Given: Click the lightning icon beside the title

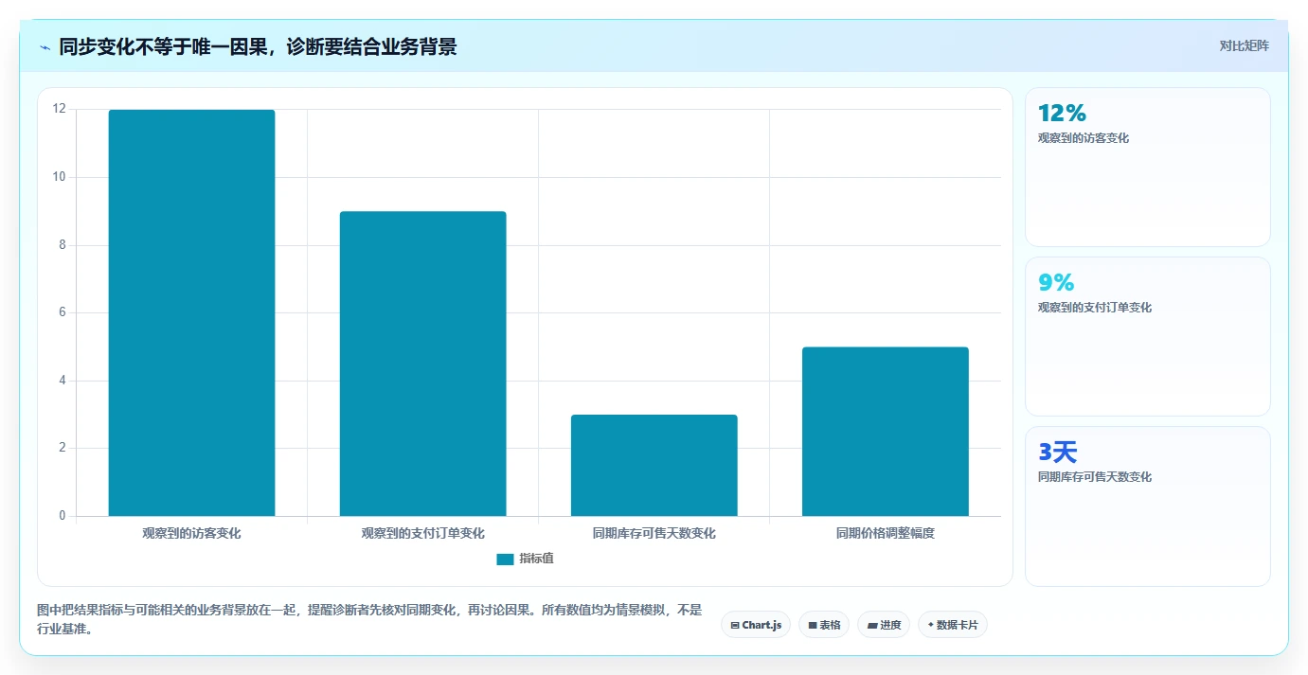Looking at the screenshot, I should (x=45, y=47).
